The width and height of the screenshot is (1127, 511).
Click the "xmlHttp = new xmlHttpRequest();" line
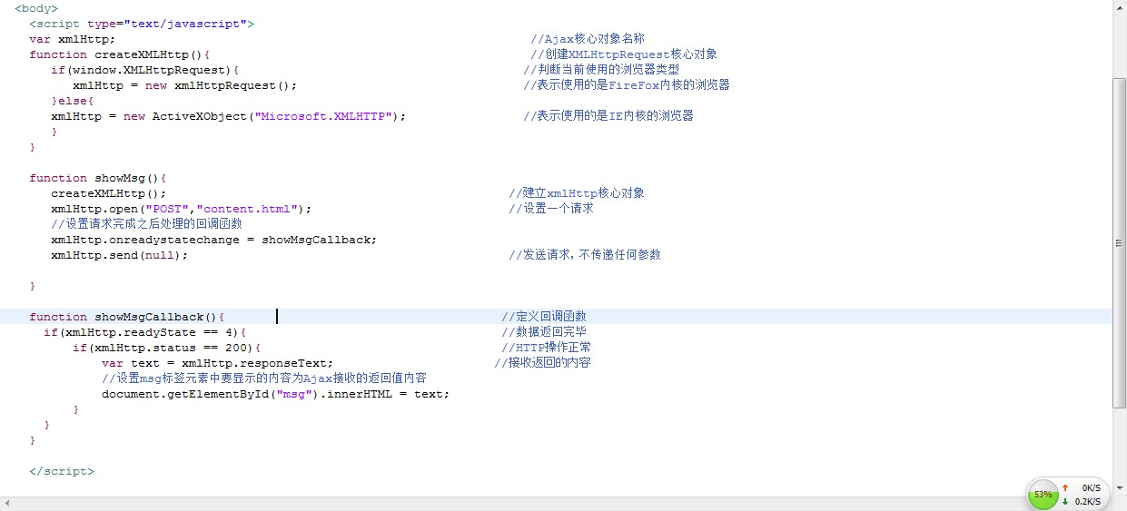(185, 85)
